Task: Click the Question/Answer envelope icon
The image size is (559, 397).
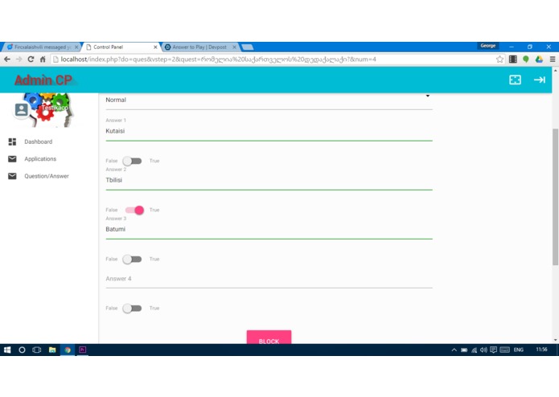Action: tap(12, 176)
